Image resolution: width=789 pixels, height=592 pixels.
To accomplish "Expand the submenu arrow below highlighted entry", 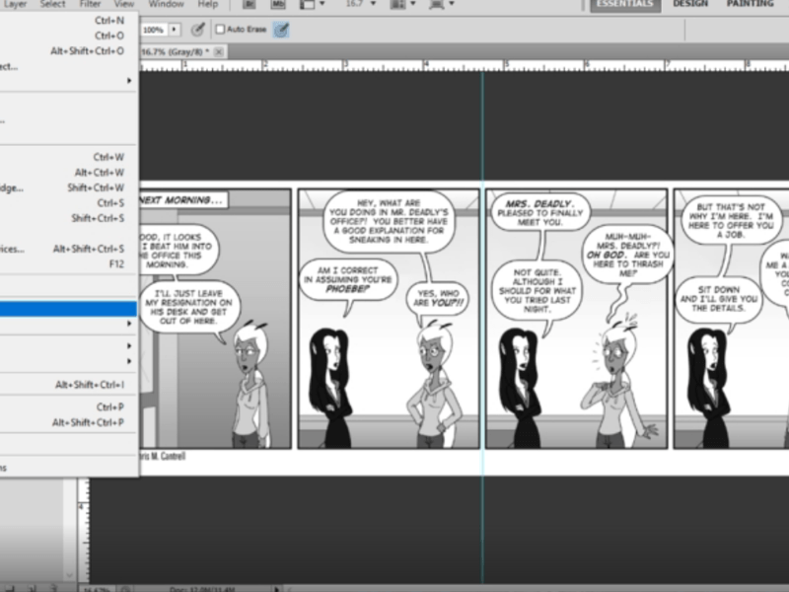I will pos(129,324).
